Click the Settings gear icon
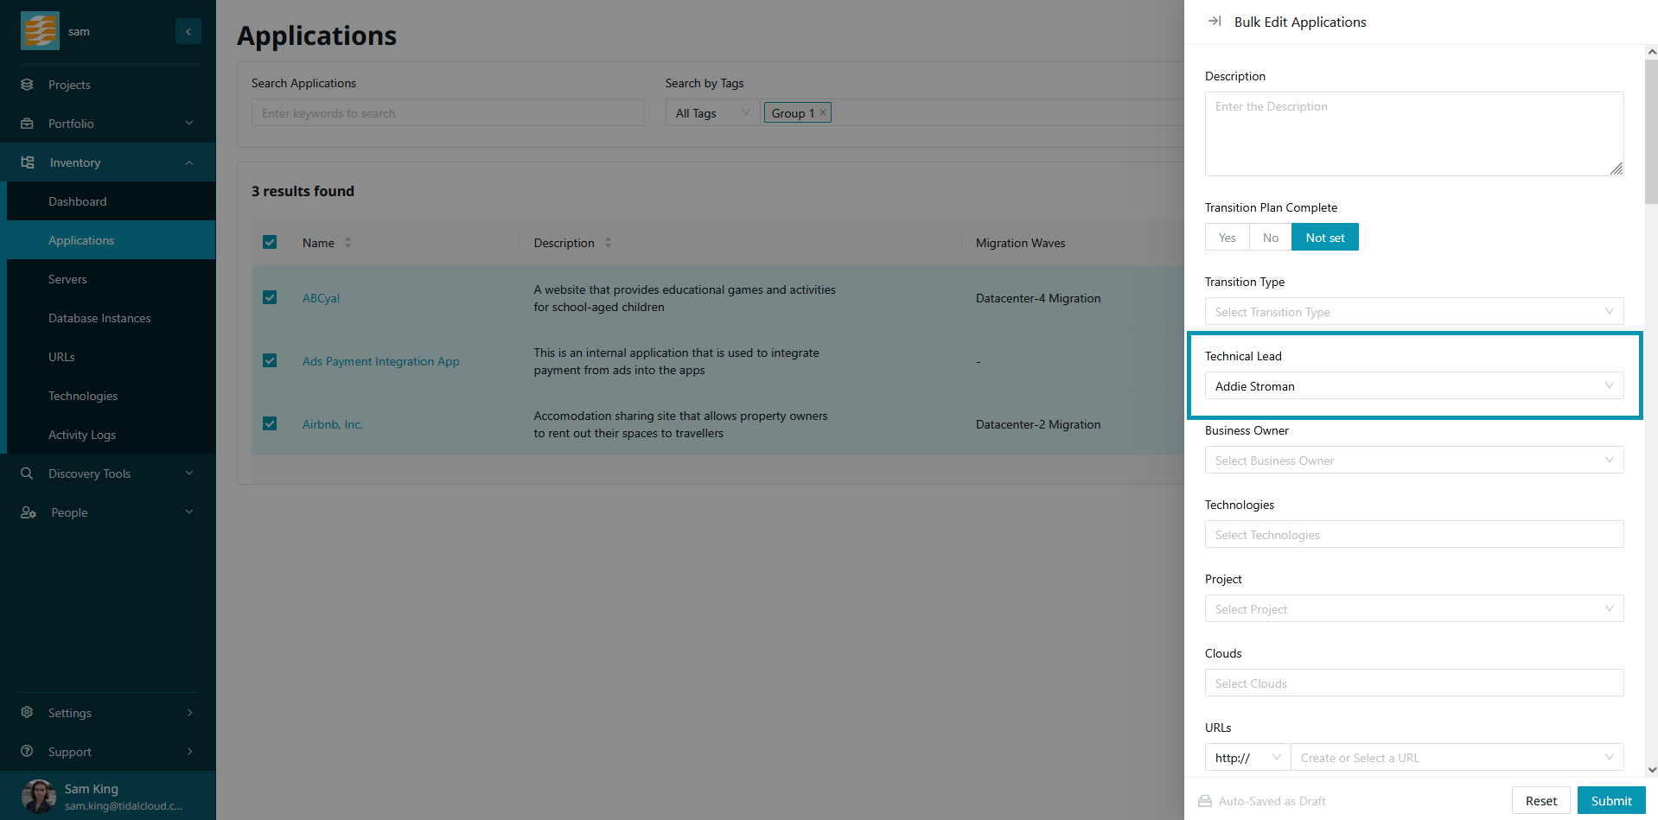The width and height of the screenshot is (1658, 820). click(x=28, y=713)
